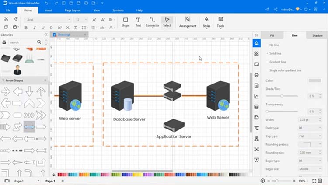Switch to the Fill tab

click(272, 35)
